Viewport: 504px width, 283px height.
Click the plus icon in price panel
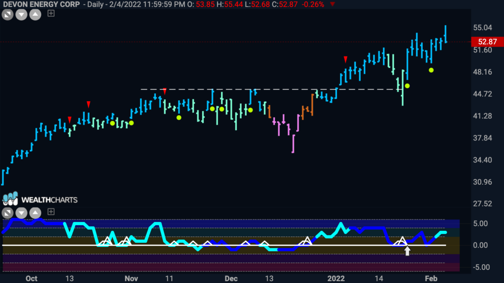(x=51, y=13)
